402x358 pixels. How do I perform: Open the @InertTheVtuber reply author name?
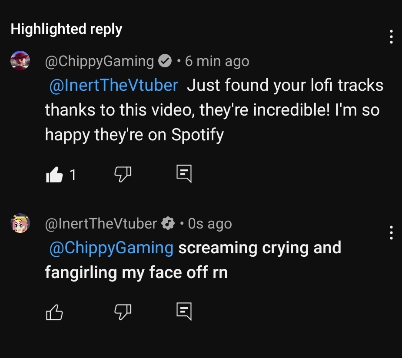pyautogui.click(x=101, y=223)
